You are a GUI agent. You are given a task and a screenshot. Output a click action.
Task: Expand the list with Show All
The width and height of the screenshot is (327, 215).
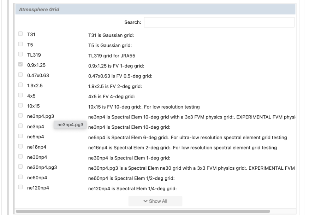pyautogui.click(x=155, y=201)
